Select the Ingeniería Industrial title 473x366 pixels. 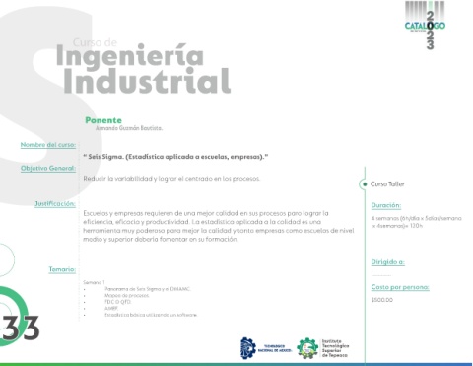[143, 68]
